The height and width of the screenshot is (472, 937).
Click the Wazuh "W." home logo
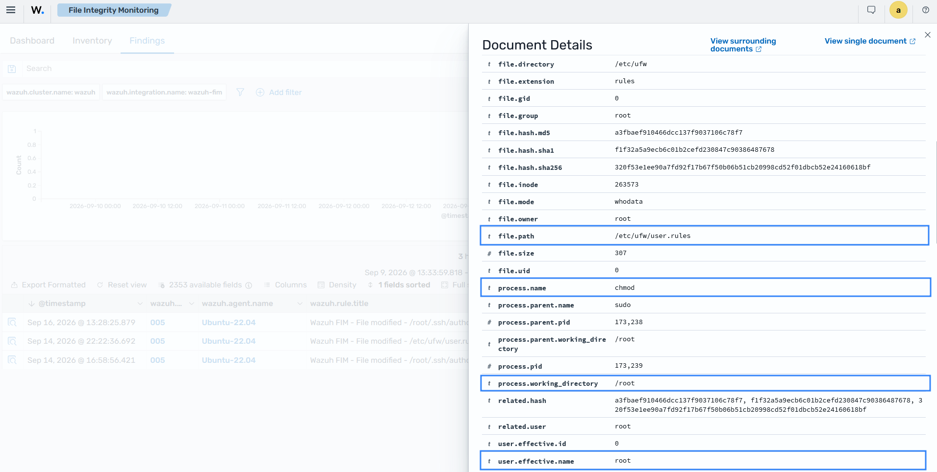(x=37, y=10)
